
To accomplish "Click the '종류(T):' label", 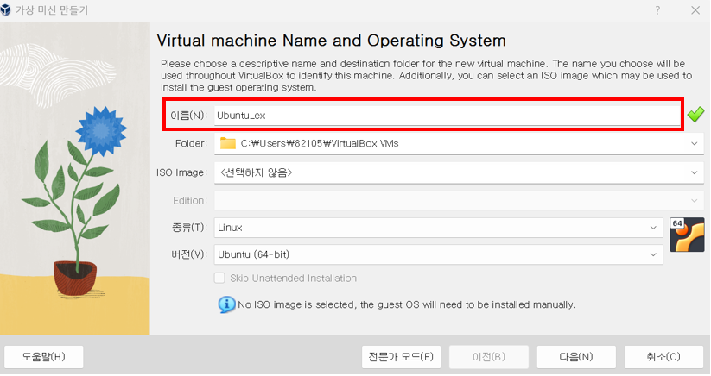I will (x=189, y=228).
